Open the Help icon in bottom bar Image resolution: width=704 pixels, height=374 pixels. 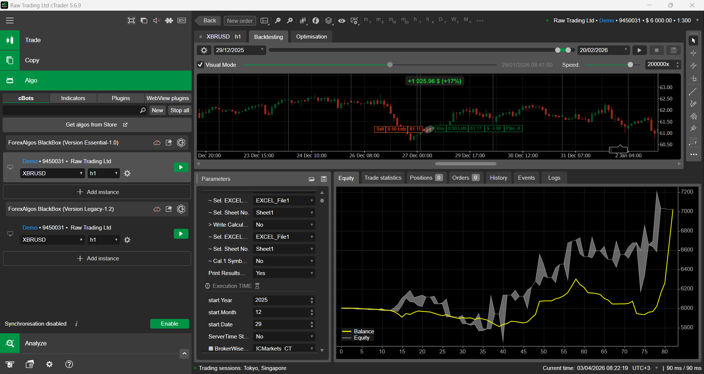point(69,364)
